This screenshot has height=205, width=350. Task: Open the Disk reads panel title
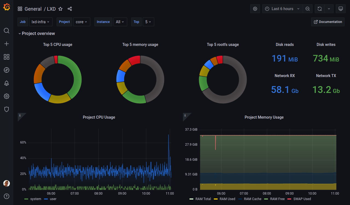[285, 45]
